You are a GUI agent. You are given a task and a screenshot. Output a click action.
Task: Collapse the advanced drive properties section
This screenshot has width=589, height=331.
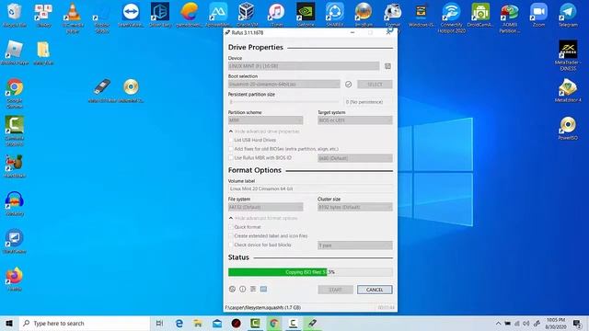[264, 131]
